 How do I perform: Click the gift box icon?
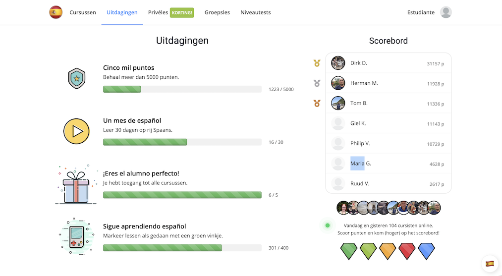pyautogui.click(x=76, y=185)
